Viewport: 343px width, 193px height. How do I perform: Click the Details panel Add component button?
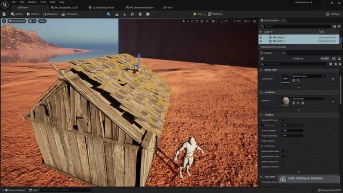point(324,58)
